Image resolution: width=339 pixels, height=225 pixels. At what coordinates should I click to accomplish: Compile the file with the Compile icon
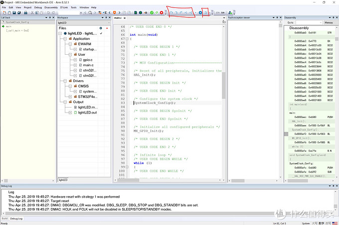pyautogui.click(x=136, y=13)
